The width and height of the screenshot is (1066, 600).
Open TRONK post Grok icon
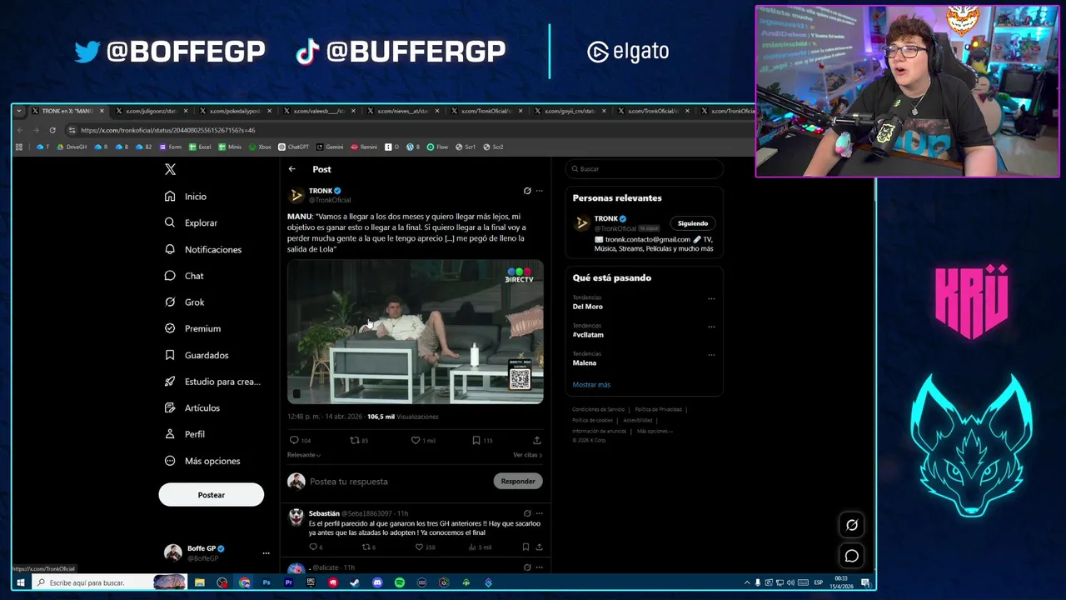click(x=527, y=191)
